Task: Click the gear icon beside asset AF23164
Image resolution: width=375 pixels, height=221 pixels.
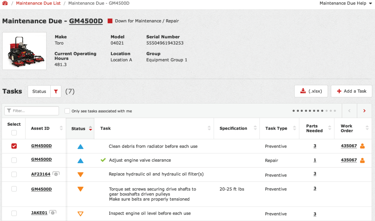Action: tap(56, 174)
